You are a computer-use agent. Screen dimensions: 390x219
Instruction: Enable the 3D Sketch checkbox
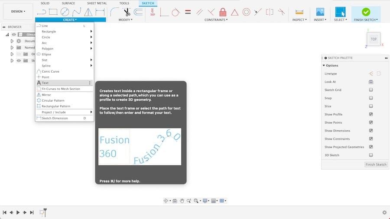pyautogui.click(x=371, y=155)
